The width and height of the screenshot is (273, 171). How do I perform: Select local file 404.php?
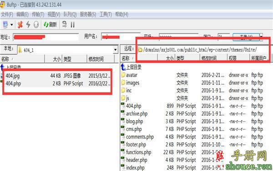pos(13,84)
